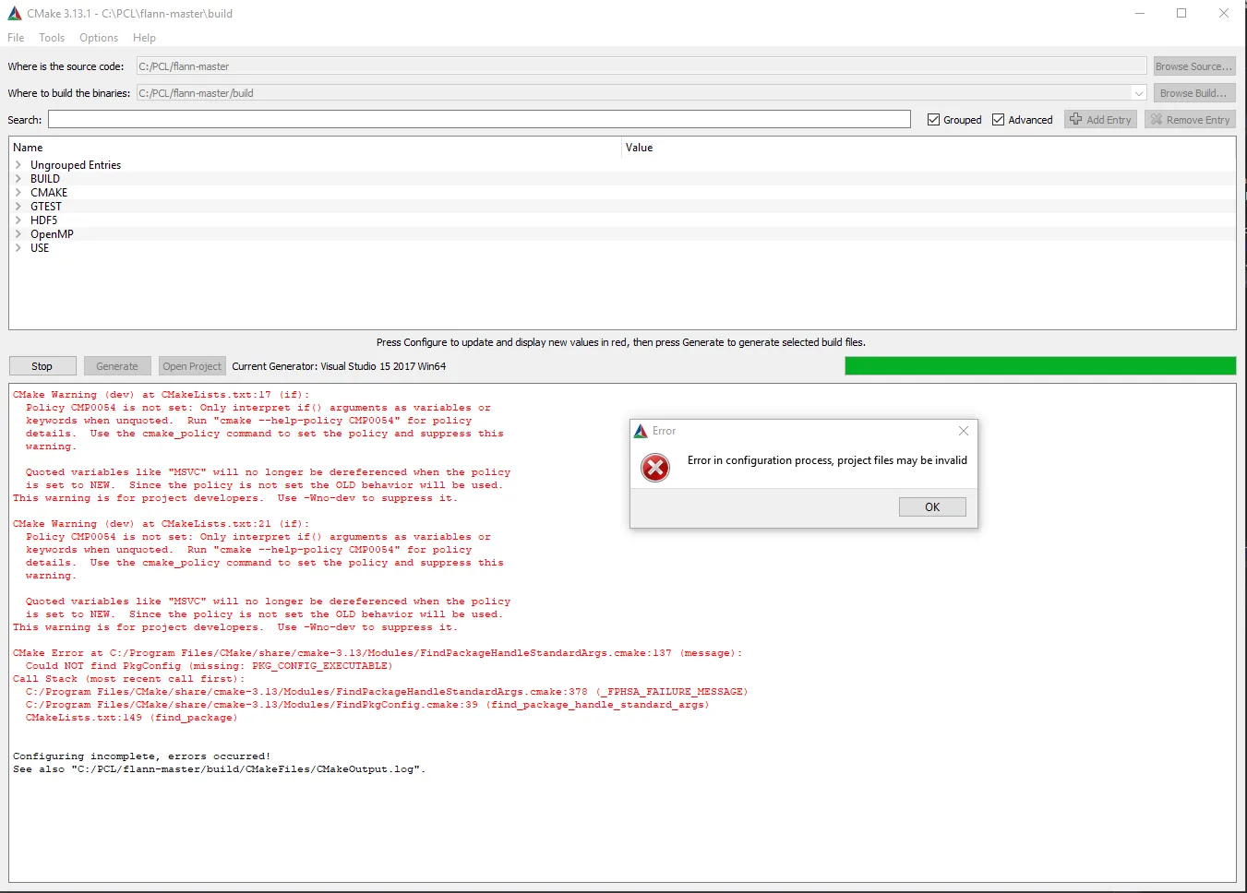Close the Error dialog with X

(964, 431)
